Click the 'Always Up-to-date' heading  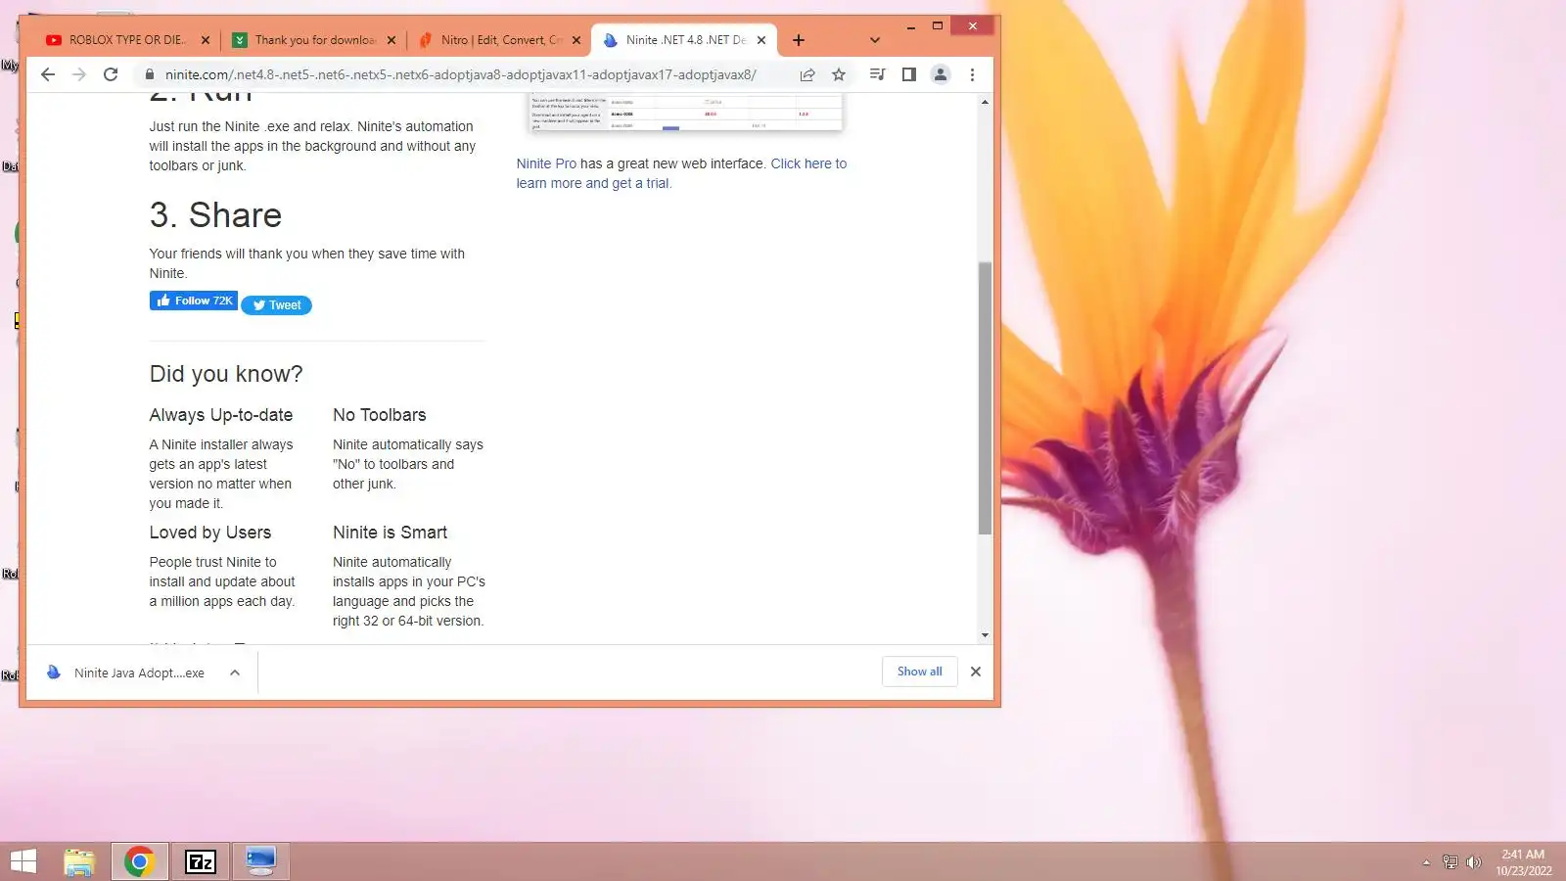pos(221,415)
